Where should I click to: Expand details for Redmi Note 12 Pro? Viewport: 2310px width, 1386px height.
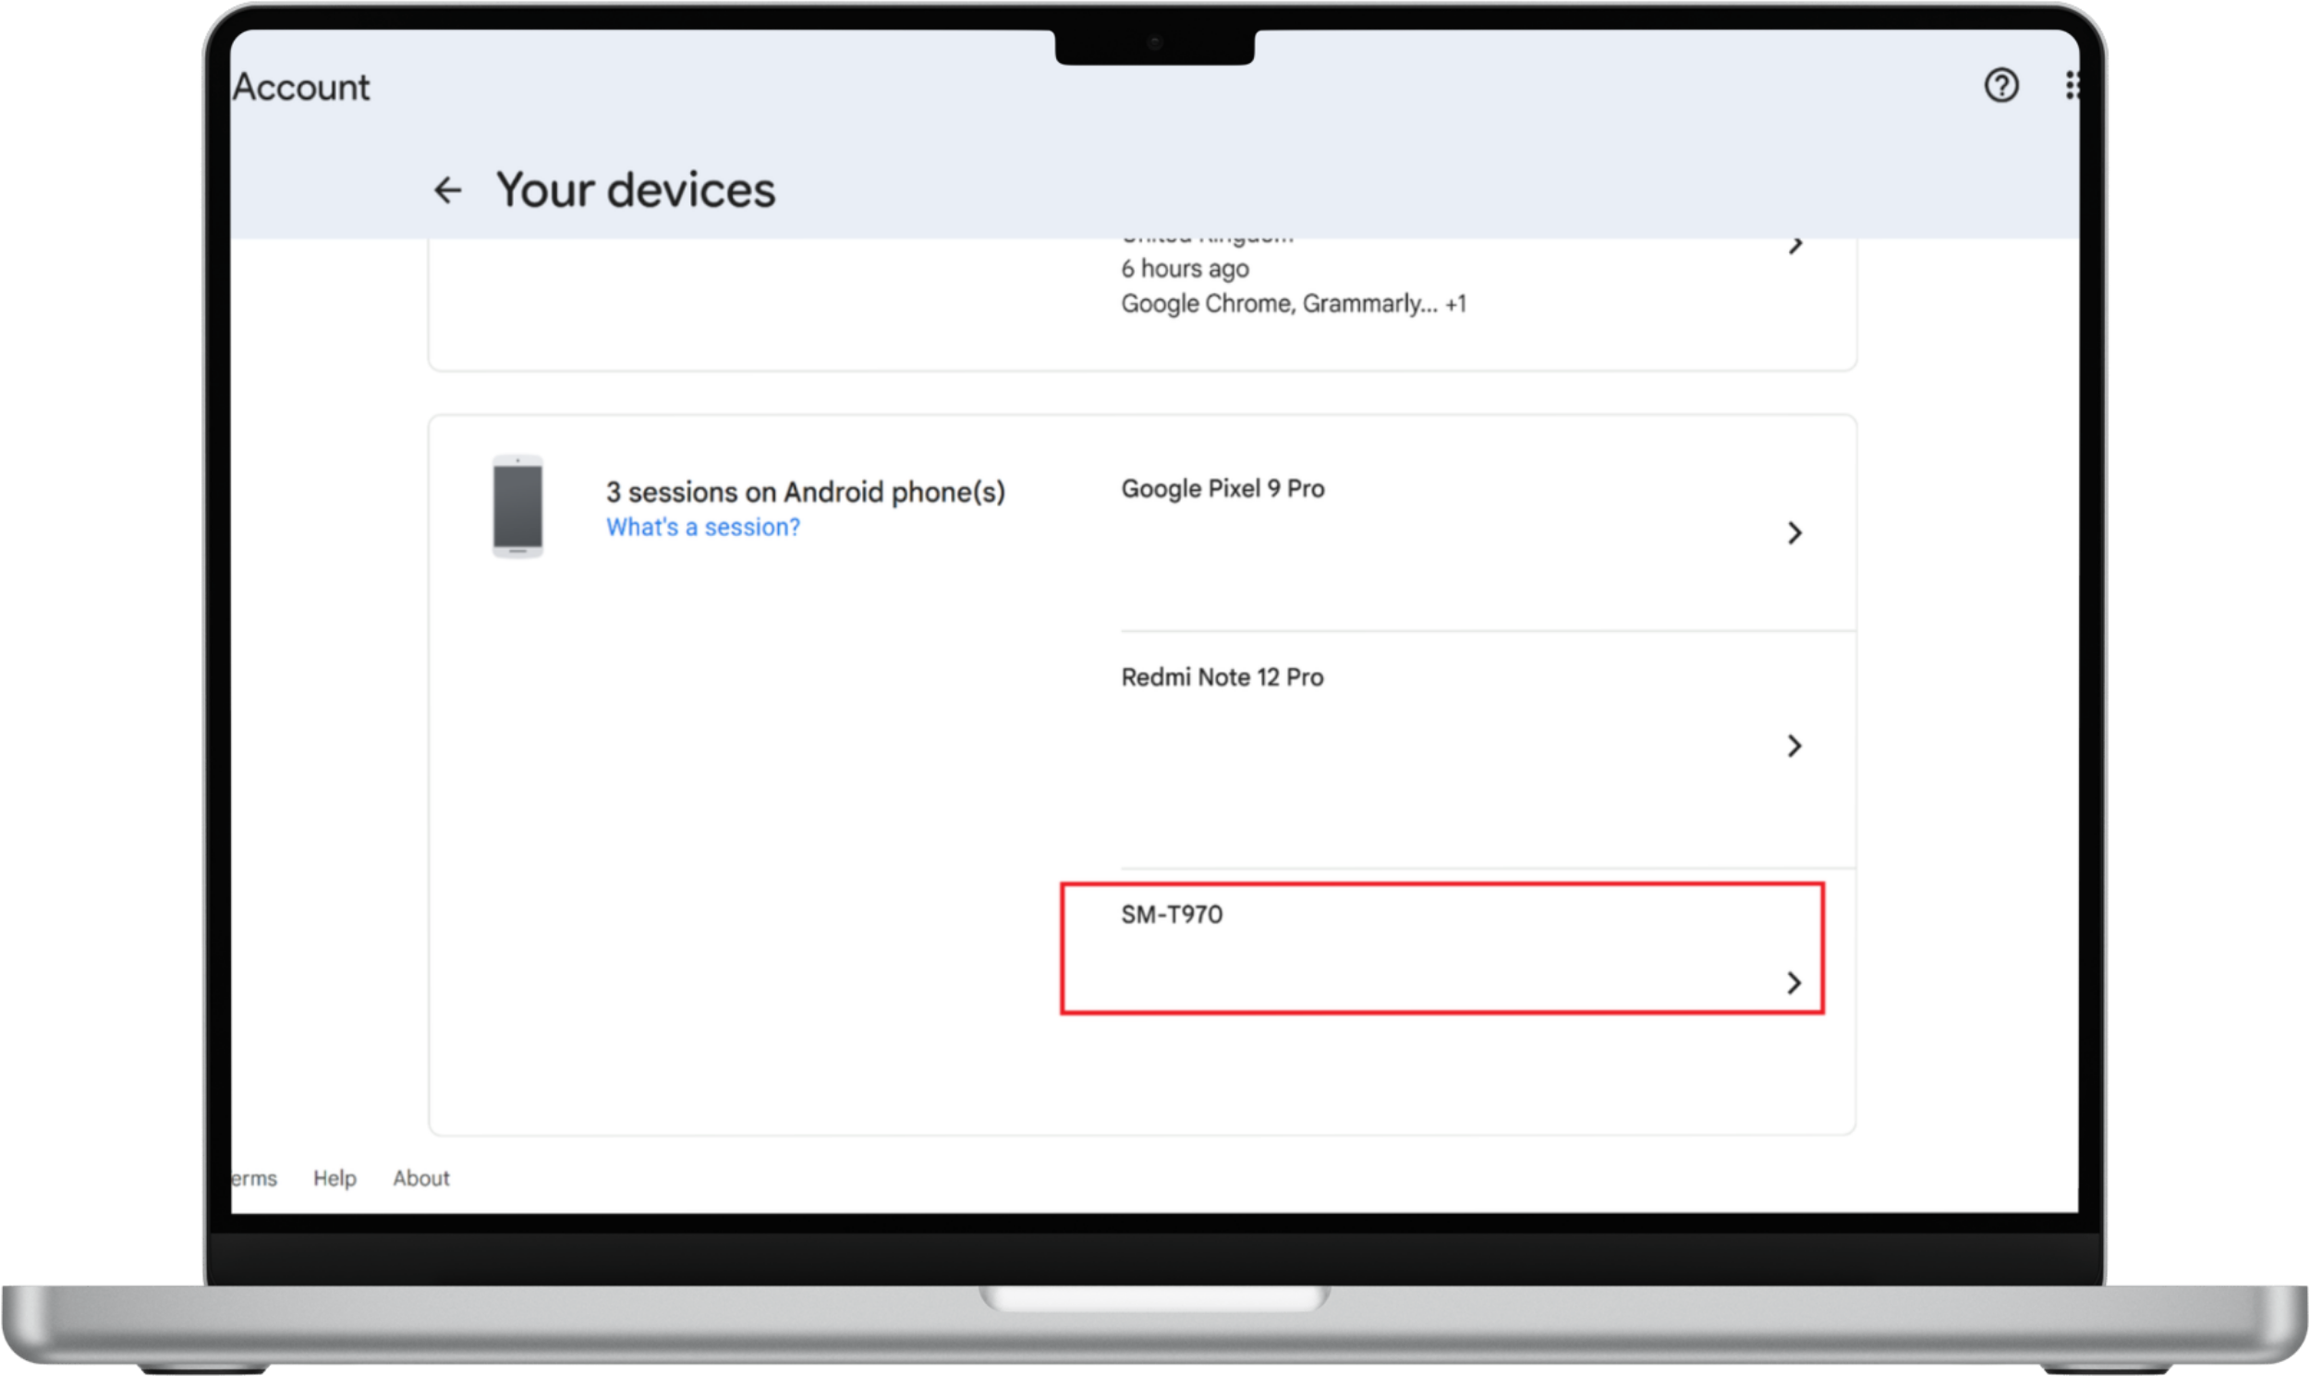pyautogui.click(x=1794, y=746)
